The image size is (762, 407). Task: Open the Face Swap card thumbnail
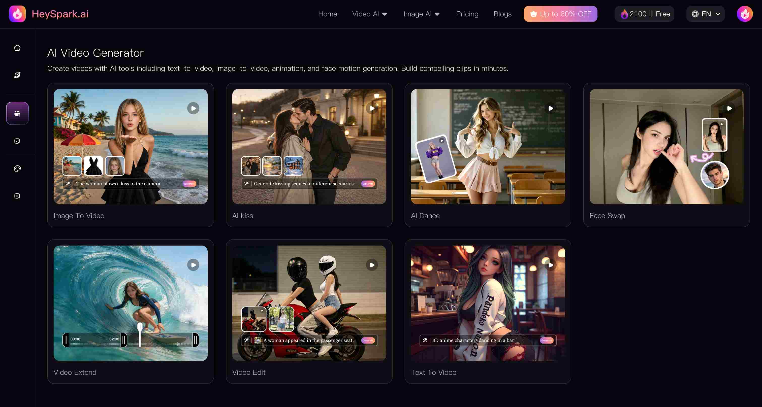pyautogui.click(x=666, y=146)
